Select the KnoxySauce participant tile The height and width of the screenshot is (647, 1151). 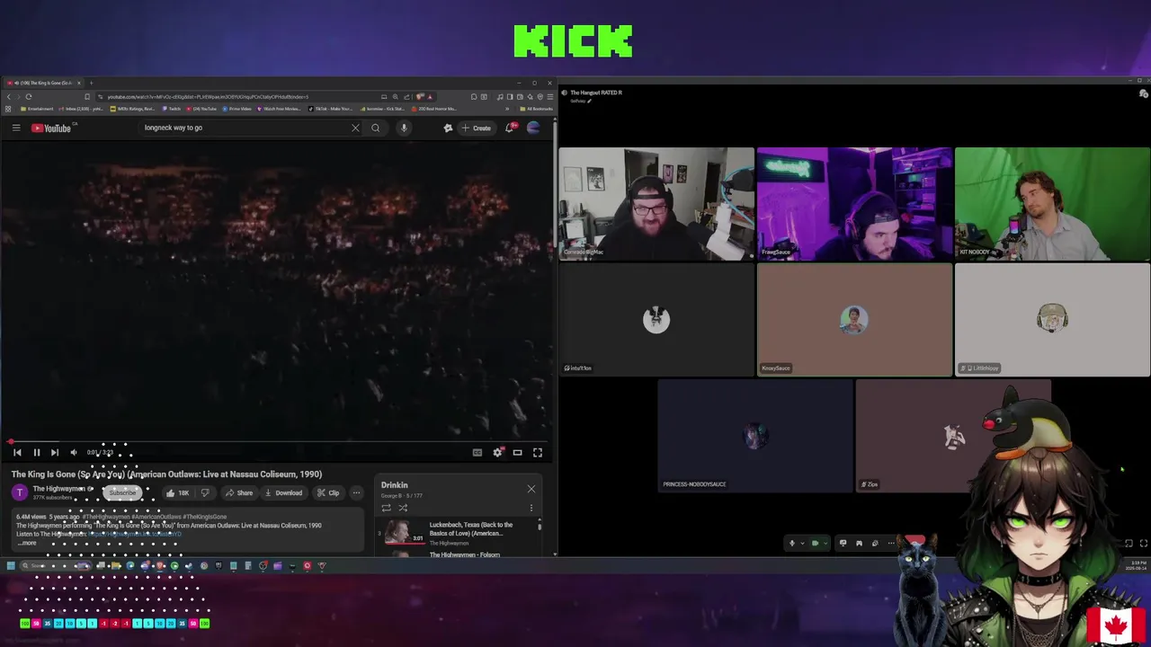[x=854, y=320]
